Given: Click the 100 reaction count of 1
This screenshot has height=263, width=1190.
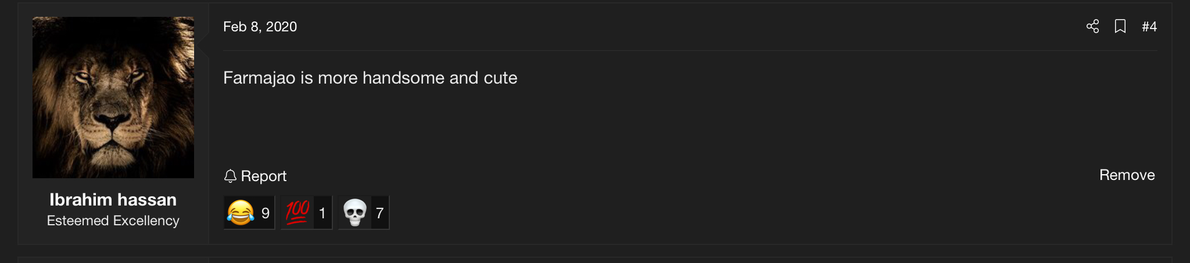Looking at the screenshot, I should pyautogui.click(x=322, y=214).
